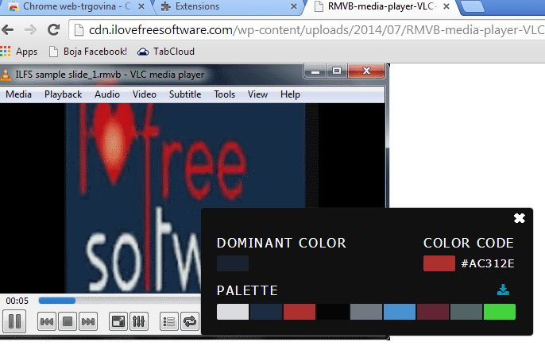This screenshot has width=545, height=357.
Task: Close the RMVB-media-player-VLC tab
Action: pyautogui.click(x=446, y=6)
